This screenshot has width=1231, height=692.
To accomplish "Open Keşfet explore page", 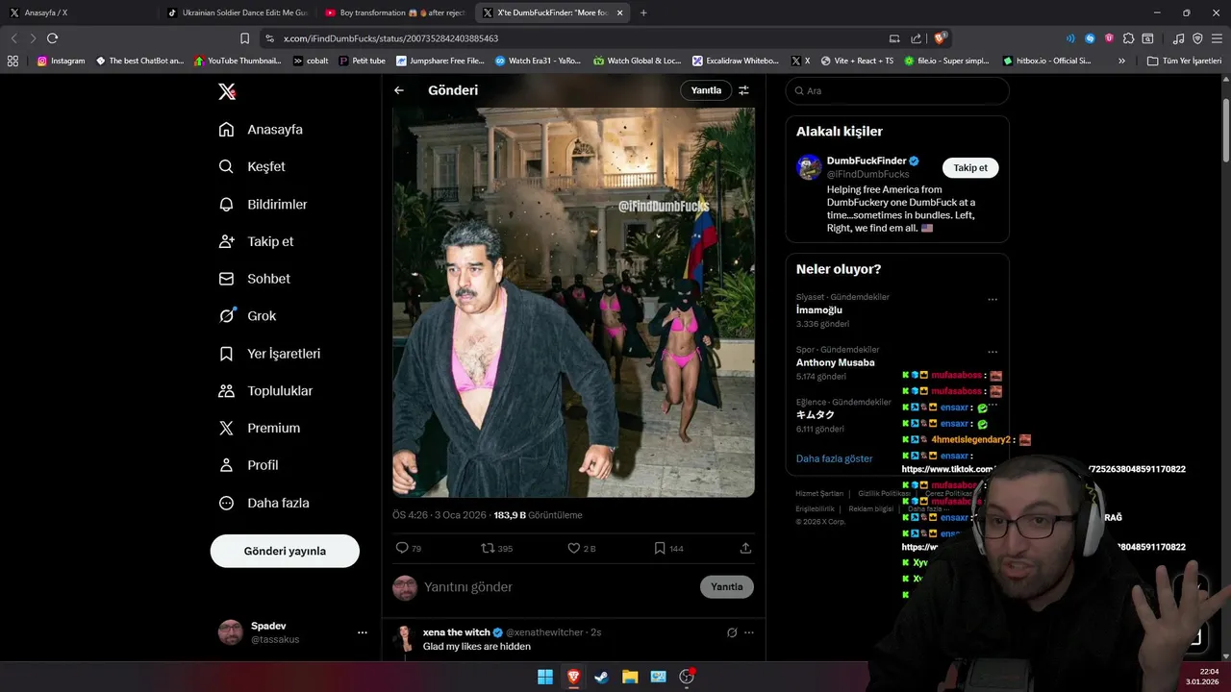I will coord(252,166).
